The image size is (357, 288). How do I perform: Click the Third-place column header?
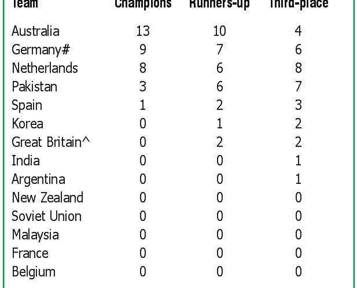298,4
